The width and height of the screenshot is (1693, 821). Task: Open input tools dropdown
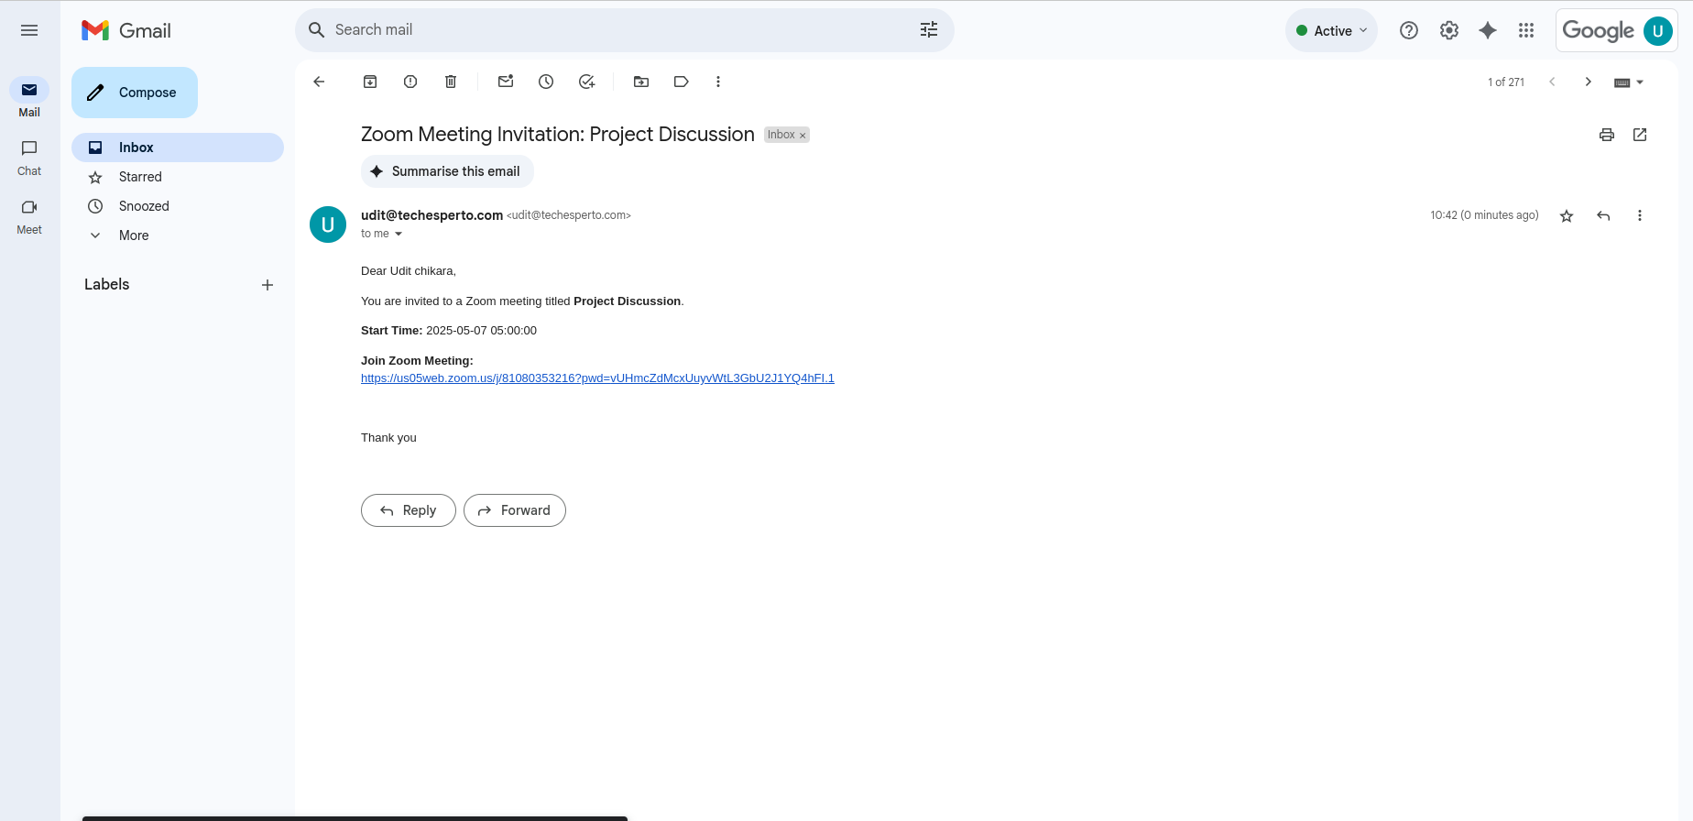click(1629, 82)
